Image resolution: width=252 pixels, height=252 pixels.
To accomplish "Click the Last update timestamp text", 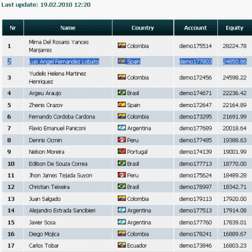I will pyautogui.click(x=46, y=4).
